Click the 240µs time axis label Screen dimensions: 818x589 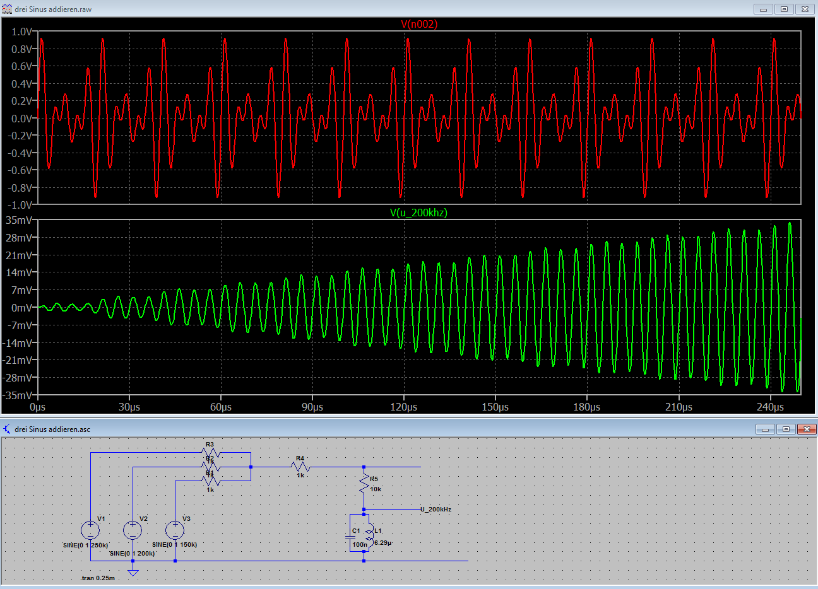[770, 407]
